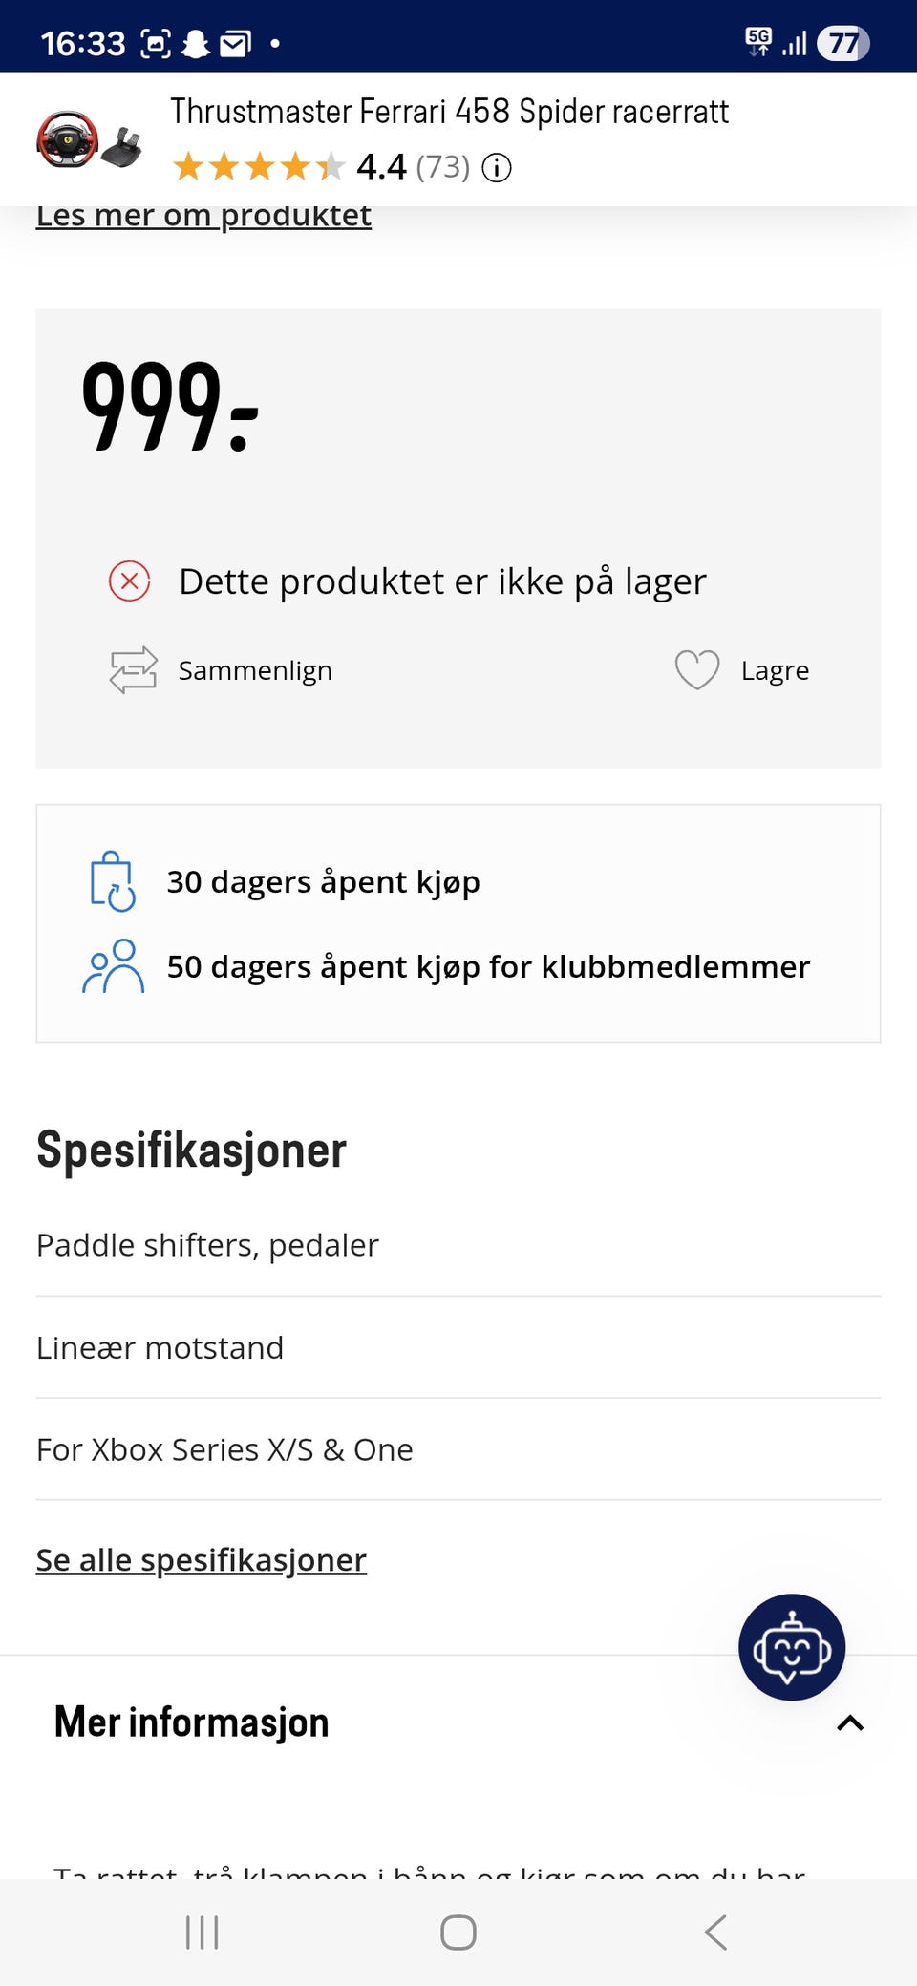Tap 50 dagers åpent kjøp for klubbmedlemmer
The height and width of the screenshot is (1986, 917).
point(488,967)
